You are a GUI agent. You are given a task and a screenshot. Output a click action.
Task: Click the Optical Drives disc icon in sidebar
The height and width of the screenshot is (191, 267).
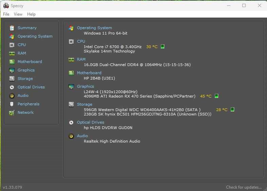click(x=12, y=87)
